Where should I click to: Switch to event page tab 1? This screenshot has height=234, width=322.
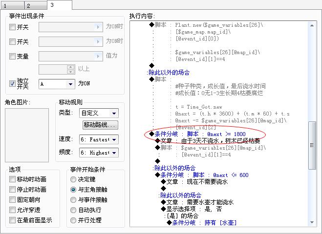click(12, 5)
